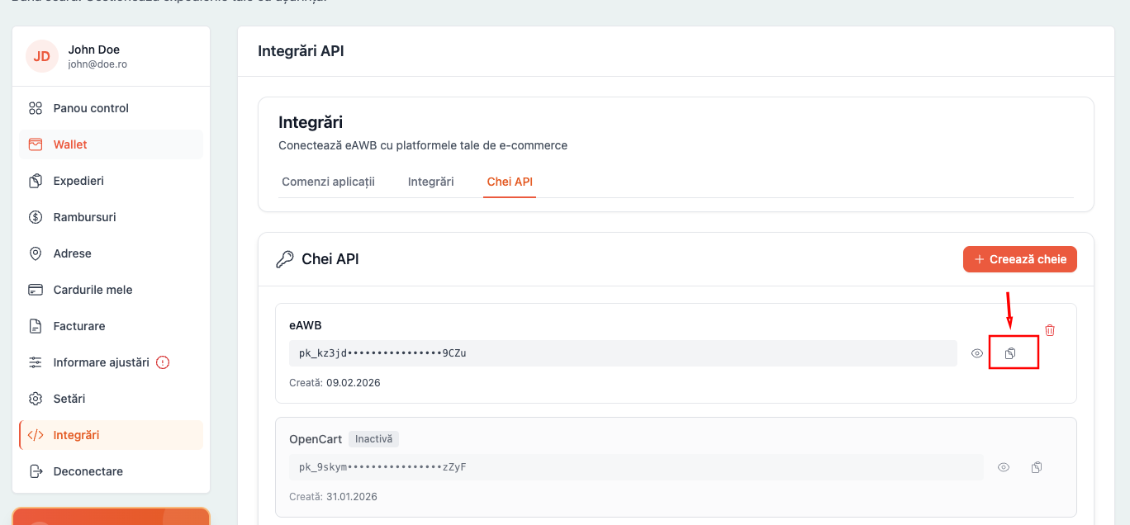Open Cardurile mele in the sidebar
Screen dimensions: 1130x525
click(111, 290)
